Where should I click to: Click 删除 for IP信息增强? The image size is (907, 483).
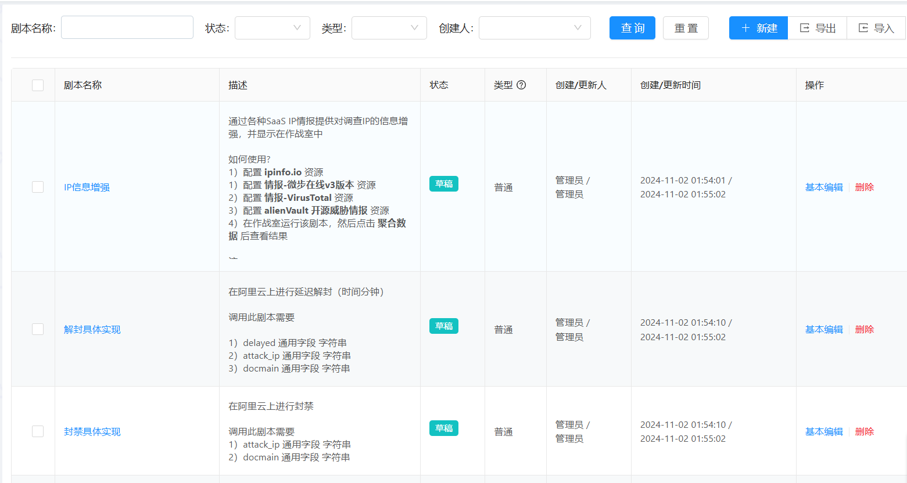(865, 187)
